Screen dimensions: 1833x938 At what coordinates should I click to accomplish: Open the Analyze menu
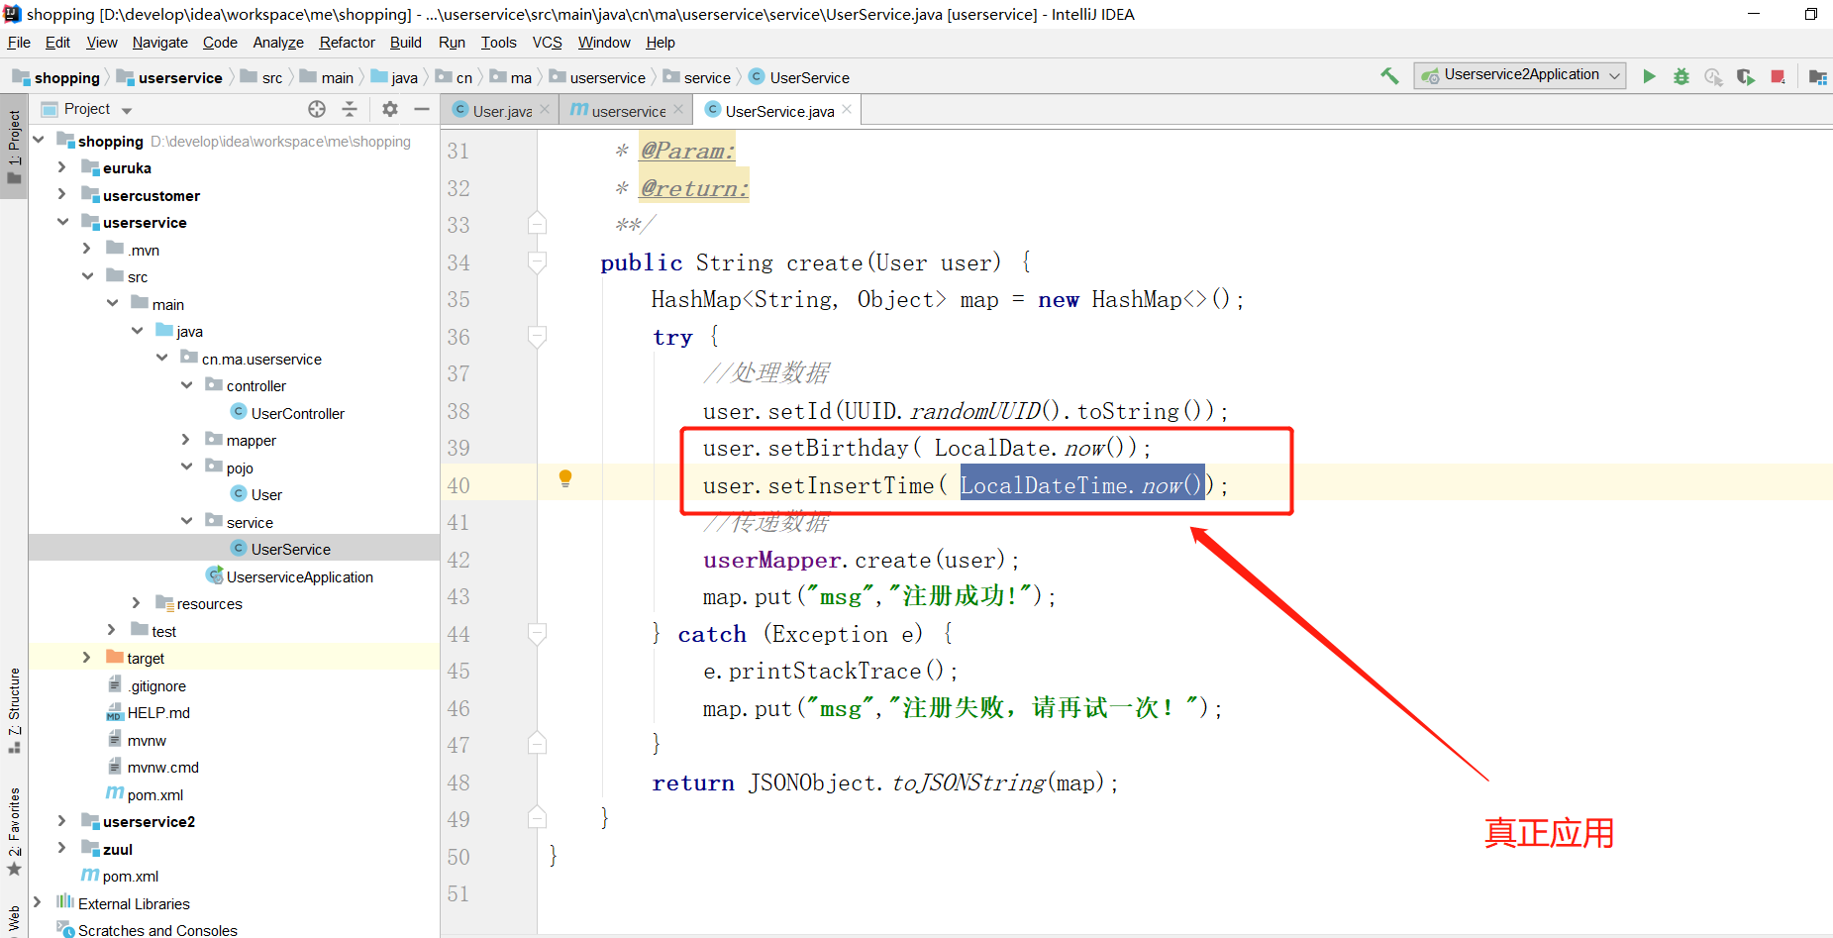278,43
